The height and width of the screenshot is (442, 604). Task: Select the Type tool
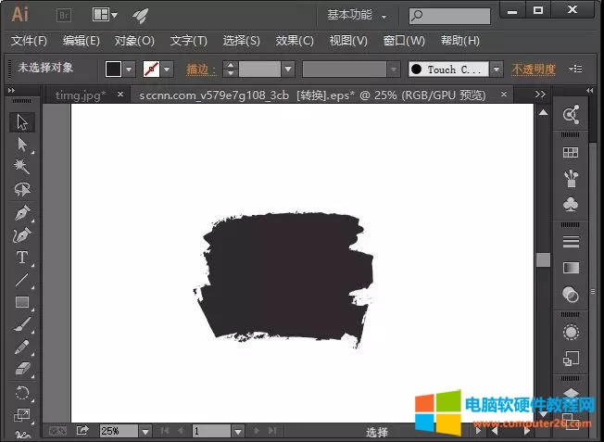[22, 257]
